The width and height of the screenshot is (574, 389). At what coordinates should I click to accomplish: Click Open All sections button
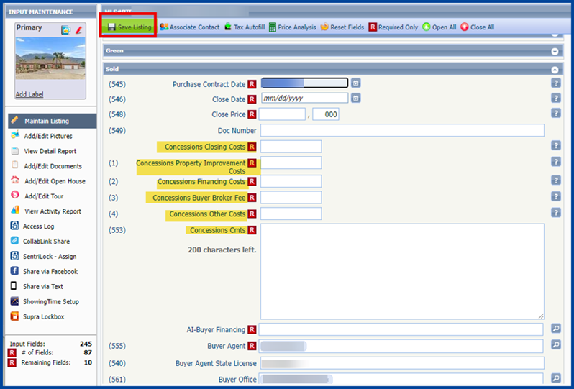click(x=439, y=27)
